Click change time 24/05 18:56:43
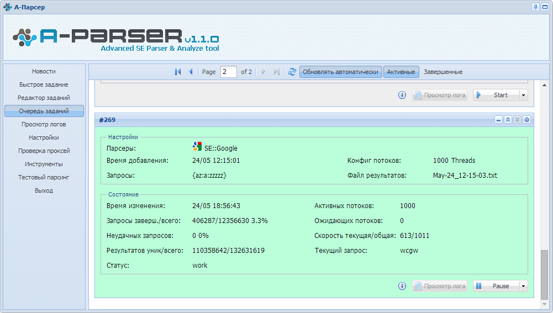553x313 pixels. coord(216,205)
